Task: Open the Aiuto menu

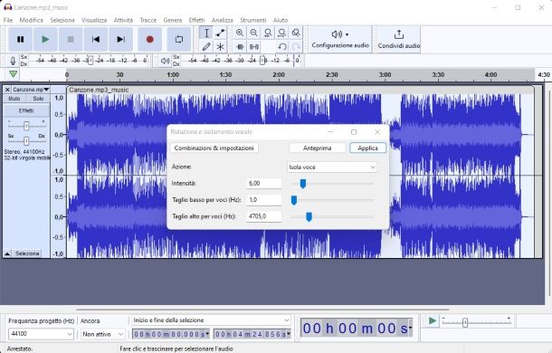Action: point(281,20)
